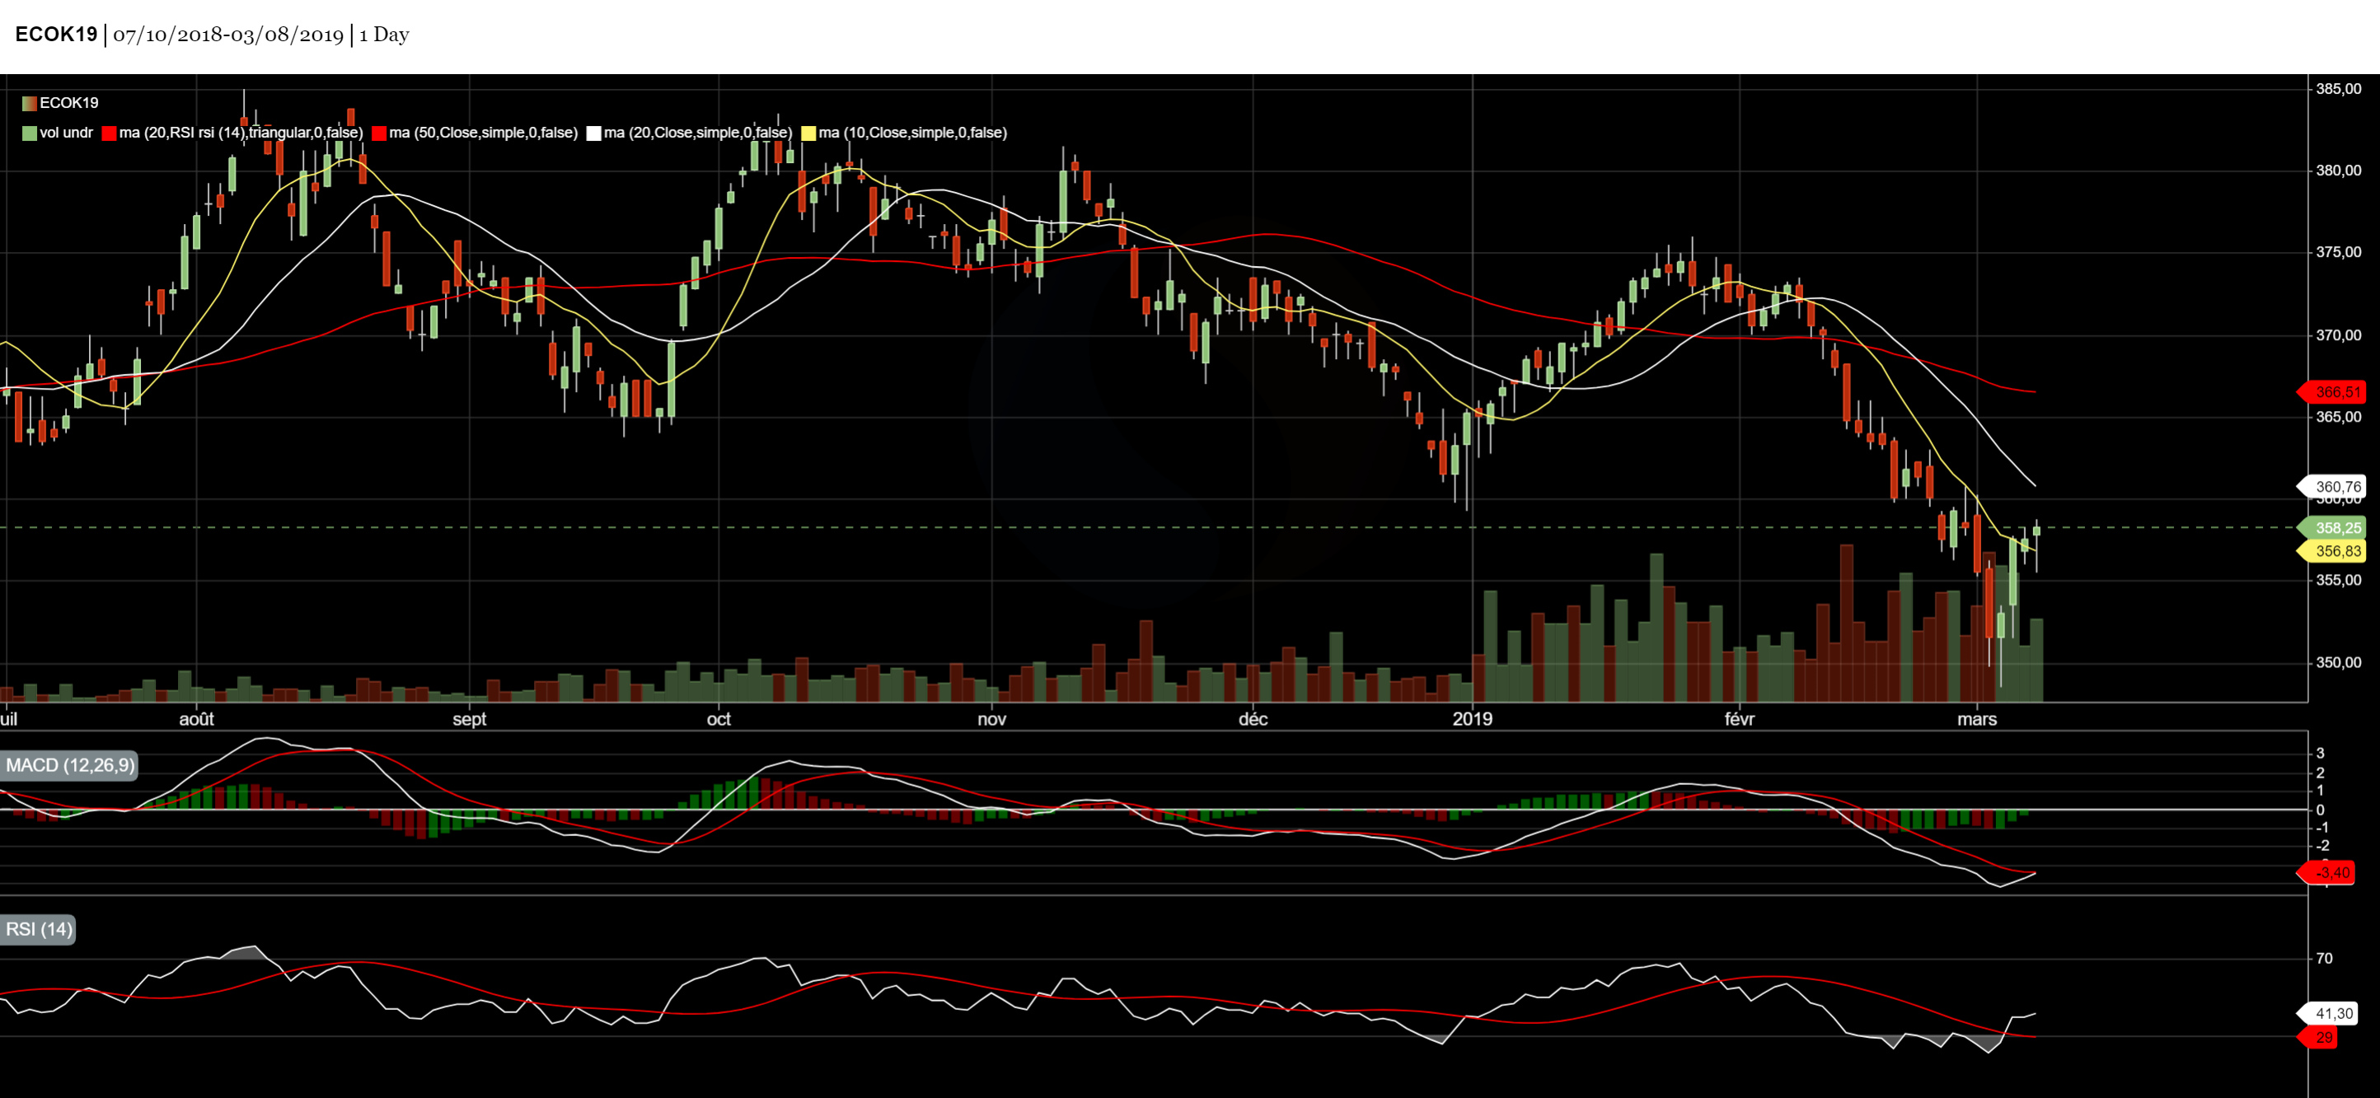Screen dimensions: 2380x1098
Task: Click the 385,00 price axis label
Action: pyautogui.click(x=2339, y=90)
